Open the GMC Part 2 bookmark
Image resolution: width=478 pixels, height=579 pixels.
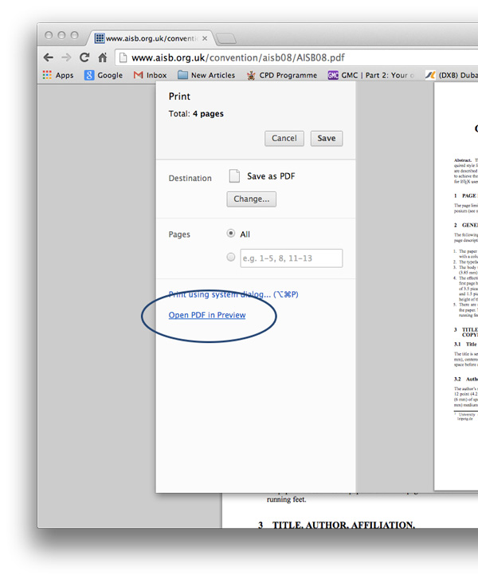[x=370, y=75]
